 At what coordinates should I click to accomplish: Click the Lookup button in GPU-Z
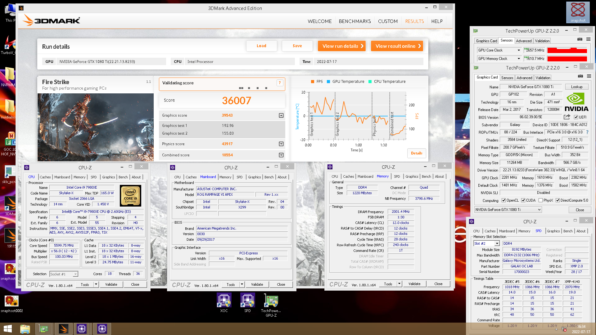[576, 87]
